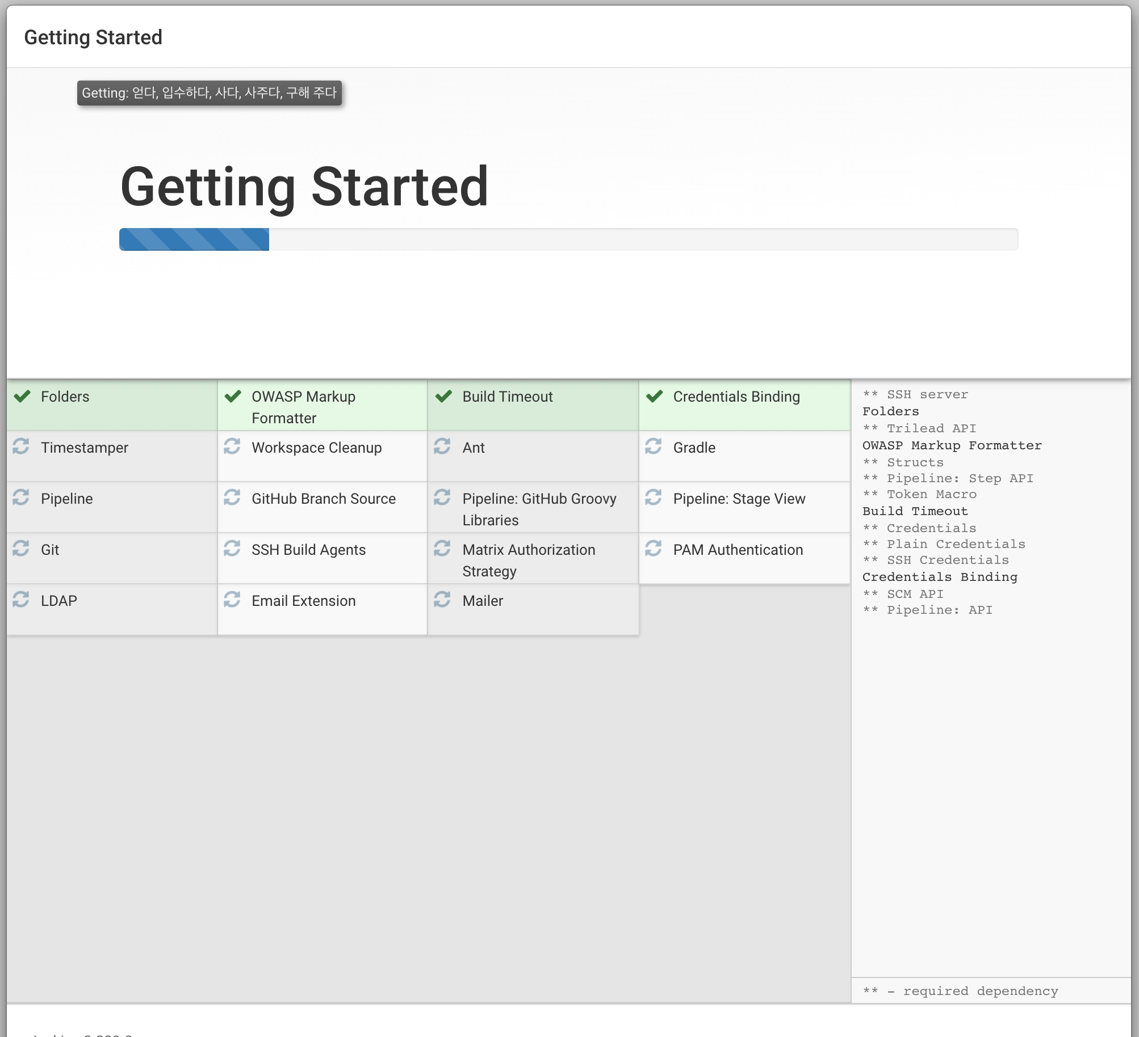This screenshot has width=1139, height=1037.
Task: Click the Getting Started window header title
Action: tap(93, 37)
